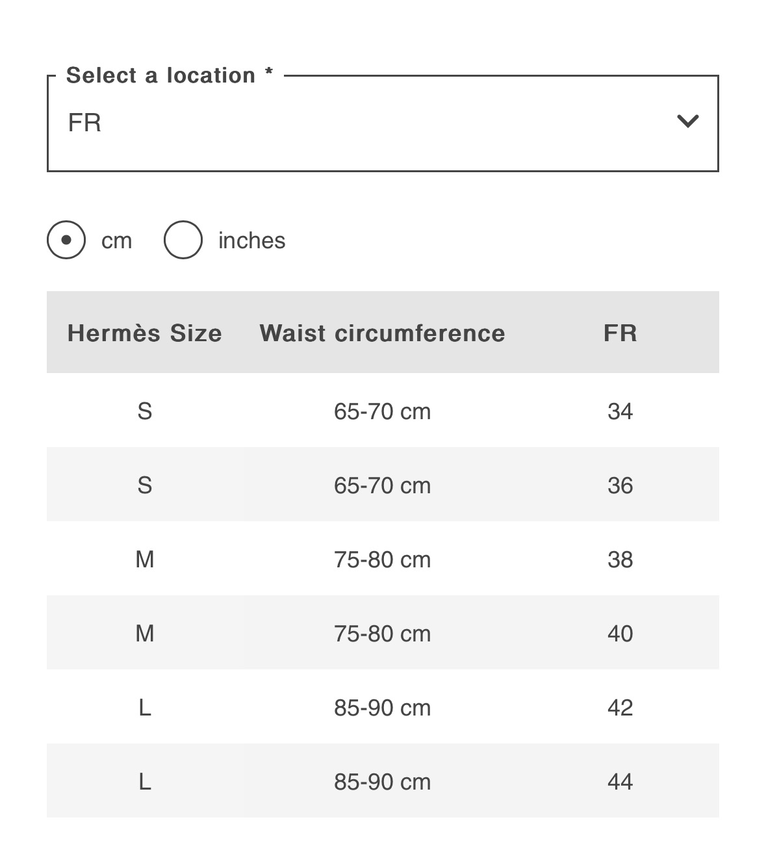The image size is (766, 865).
Task: Click the inches unit label
Action: [x=251, y=240]
